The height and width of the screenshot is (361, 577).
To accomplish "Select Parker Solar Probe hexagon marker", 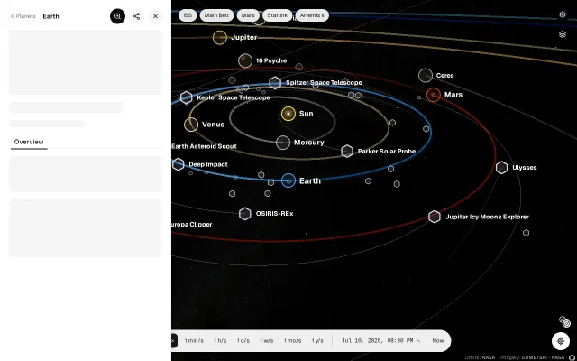I will point(347,152).
